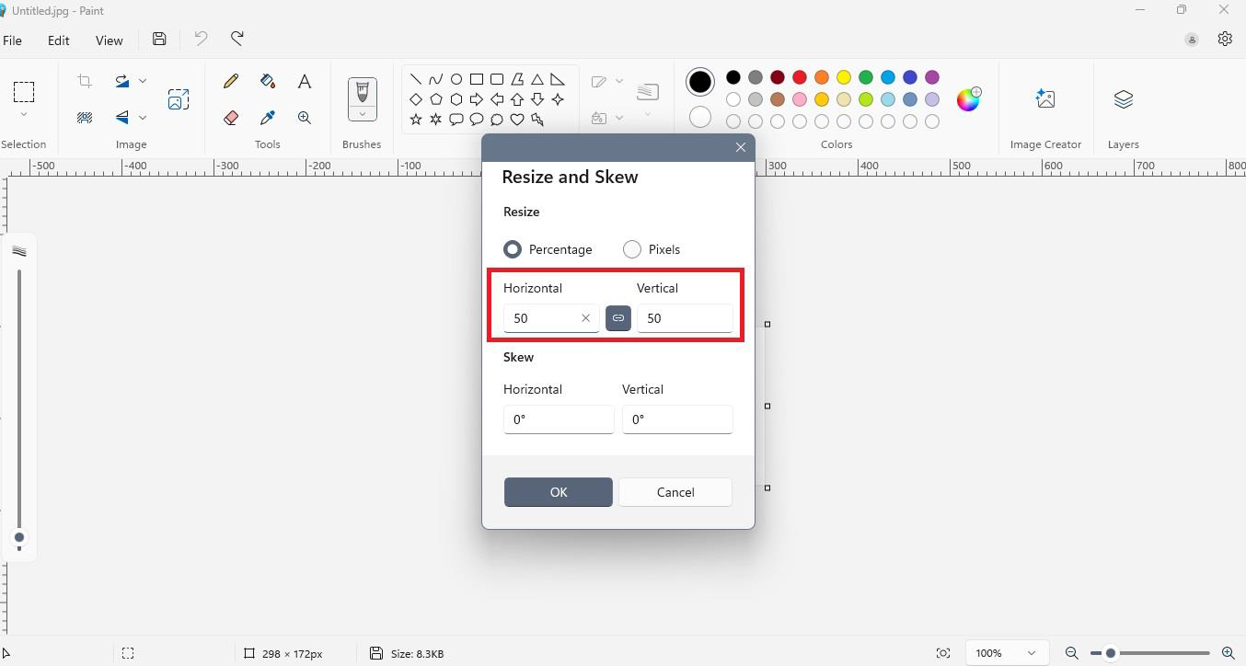Select the Pixels radio button
Screen dimensions: 1246x666
pyautogui.click(x=632, y=249)
